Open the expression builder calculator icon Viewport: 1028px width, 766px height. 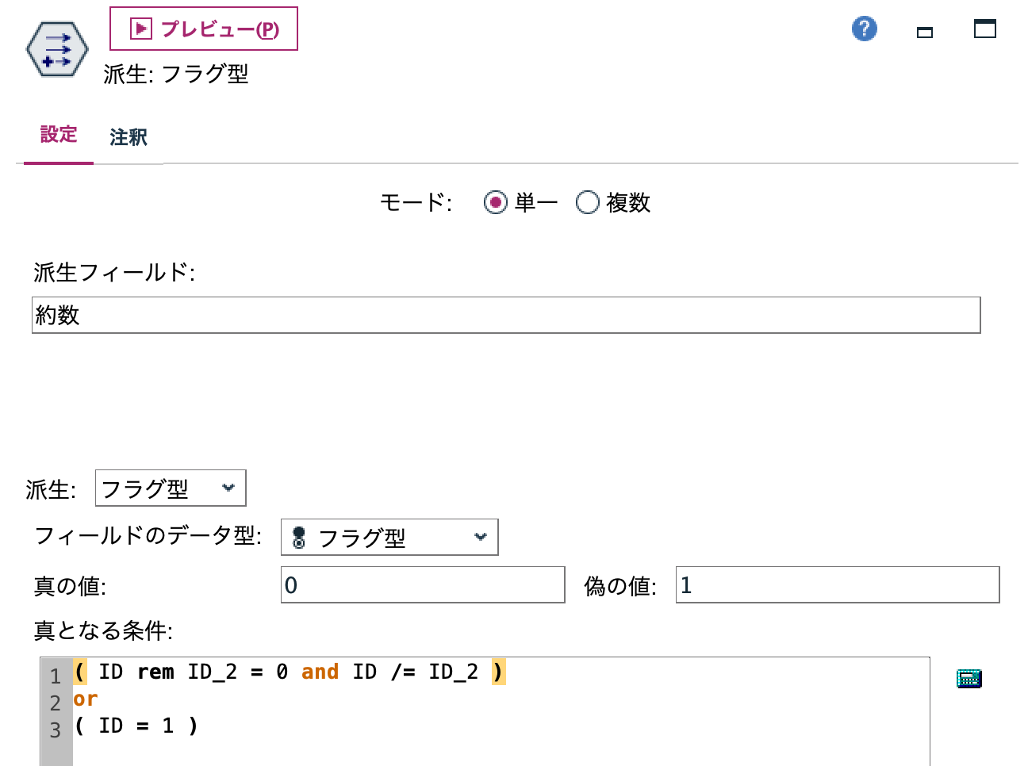(x=968, y=679)
